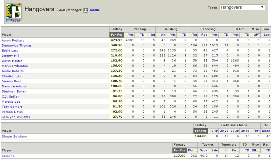The width and height of the screenshot is (273, 160).
Task: Click the Report flag icon
Action: 8,20
